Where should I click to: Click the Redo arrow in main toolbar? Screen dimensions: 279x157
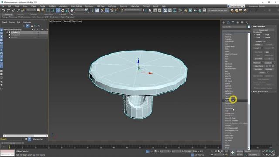(8, 10)
